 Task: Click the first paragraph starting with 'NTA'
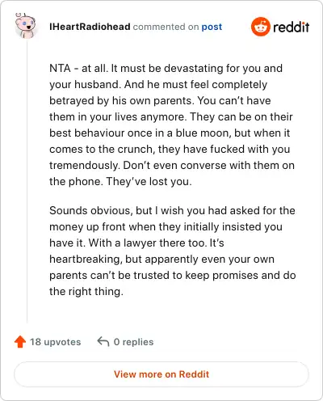pyautogui.click(x=172, y=125)
